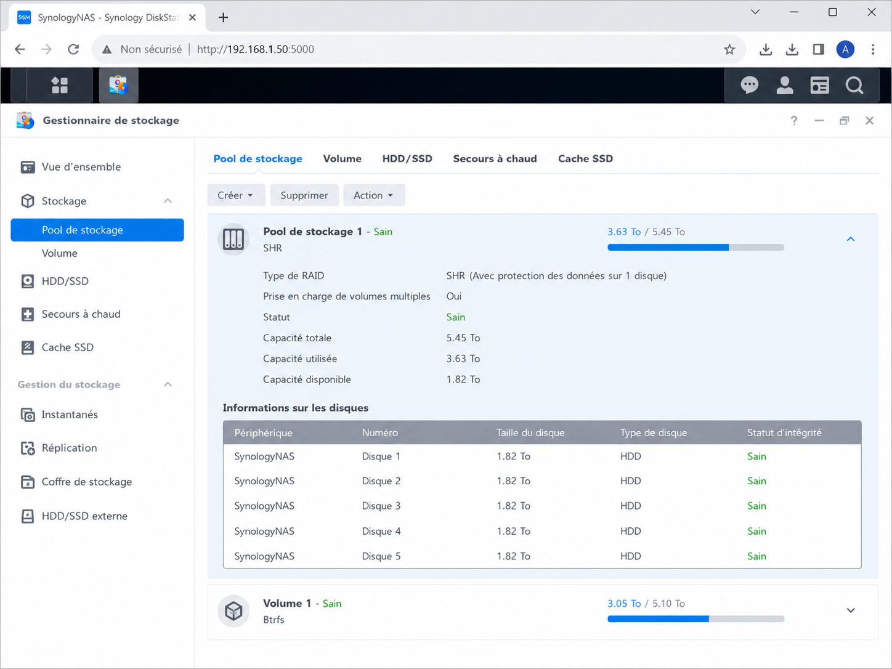Click the Taille du disque column header
The height and width of the screenshot is (669, 892).
[530, 432]
